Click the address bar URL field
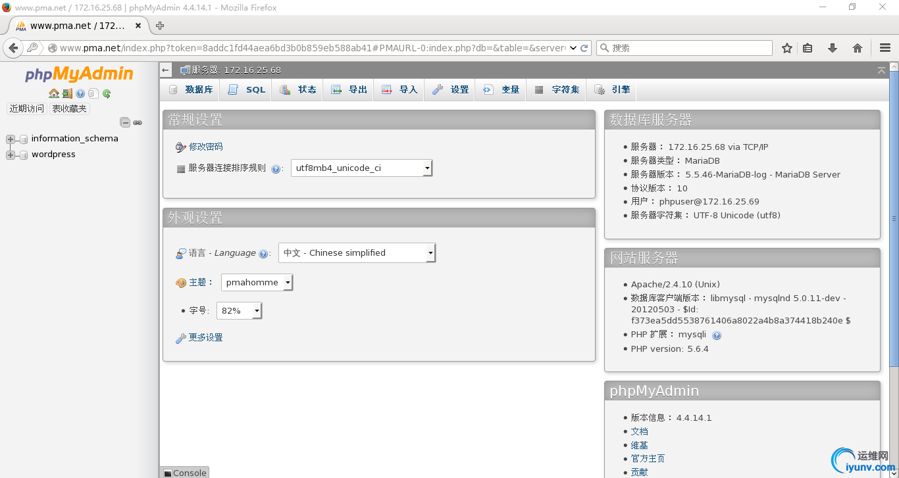Screen dimensions: 899x478 (x=313, y=48)
